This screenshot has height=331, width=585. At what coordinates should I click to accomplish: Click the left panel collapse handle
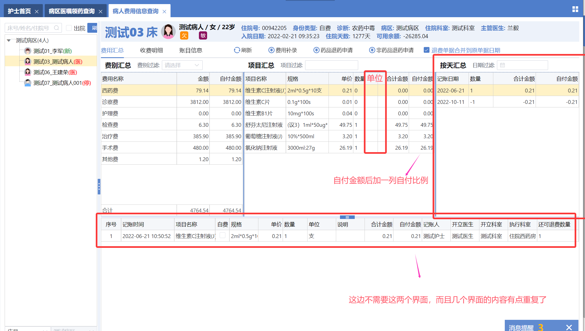99,186
